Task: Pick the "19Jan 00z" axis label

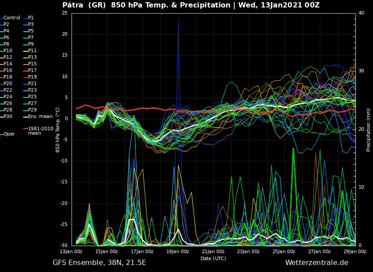Action: click(x=178, y=251)
